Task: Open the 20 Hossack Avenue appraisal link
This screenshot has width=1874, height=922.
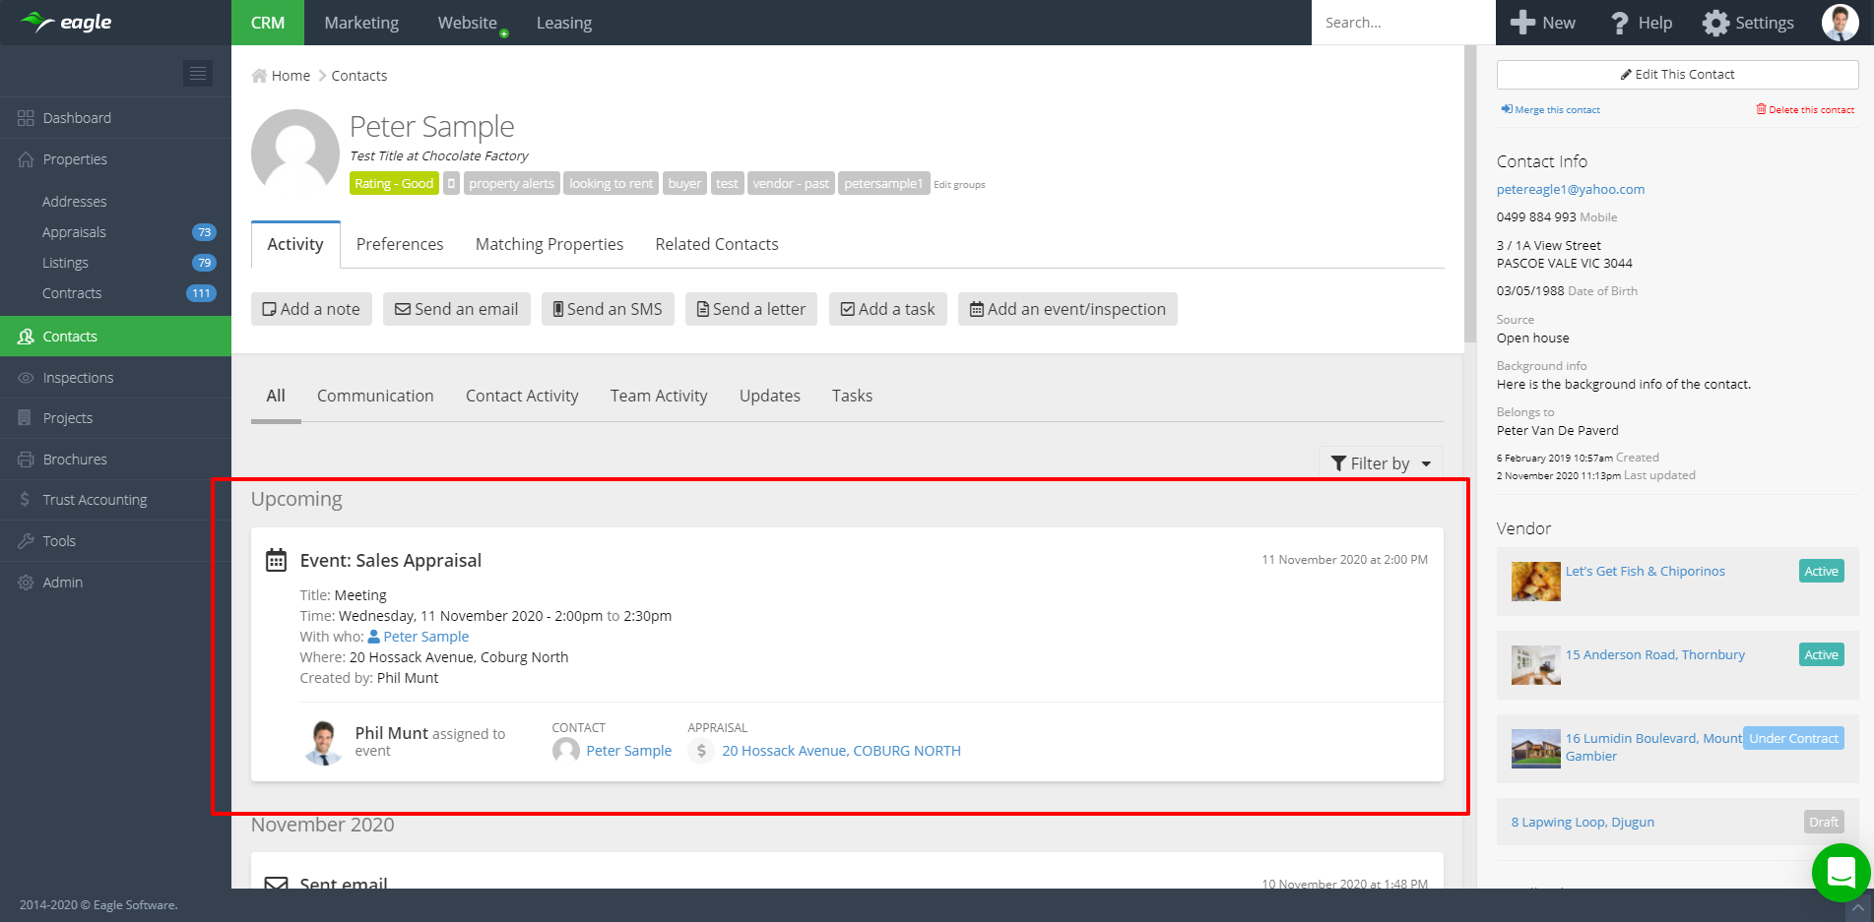Action: point(841,751)
